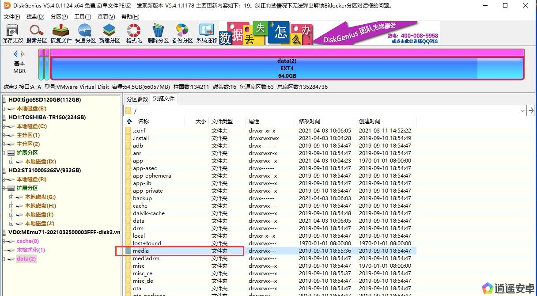The height and width of the screenshot is (296, 537).
Task: Click the 格式化 (Format) toolbar icon
Action: 134,34
